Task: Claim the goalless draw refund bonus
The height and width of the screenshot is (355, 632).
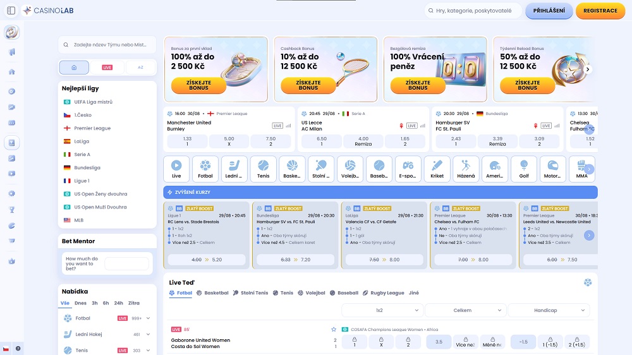Action: [x=418, y=85]
